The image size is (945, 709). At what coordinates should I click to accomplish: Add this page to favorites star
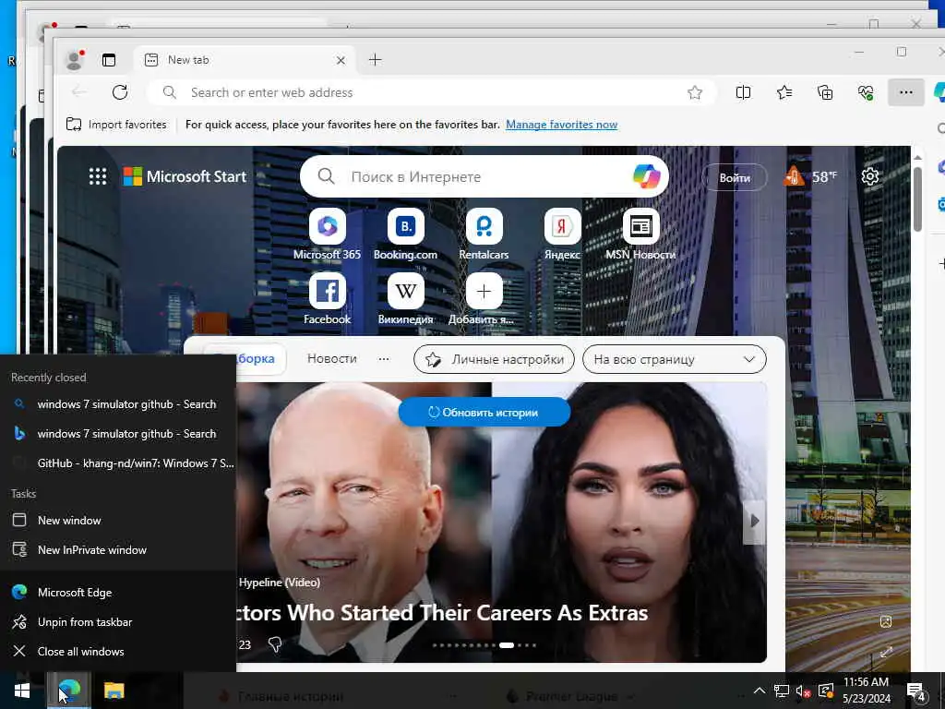(x=695, y=92)
